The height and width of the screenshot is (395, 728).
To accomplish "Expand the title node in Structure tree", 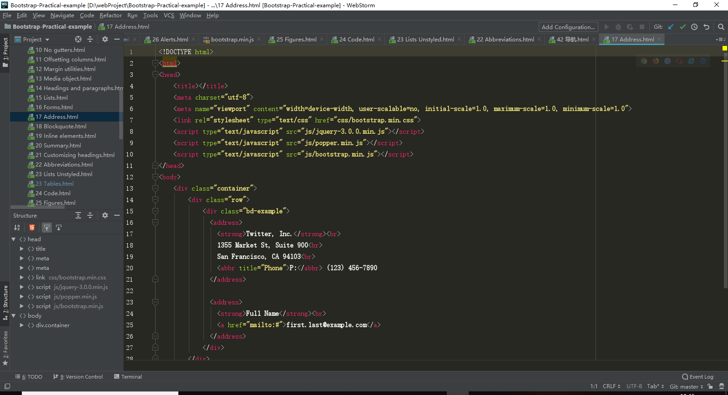I will 21,249.
